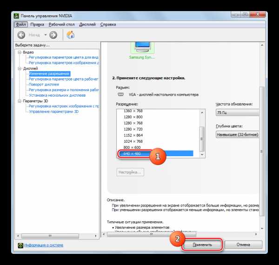Click resolution list scroll down arrow
The width and height of the screenshot is (279, 265).
coord(202,155)
